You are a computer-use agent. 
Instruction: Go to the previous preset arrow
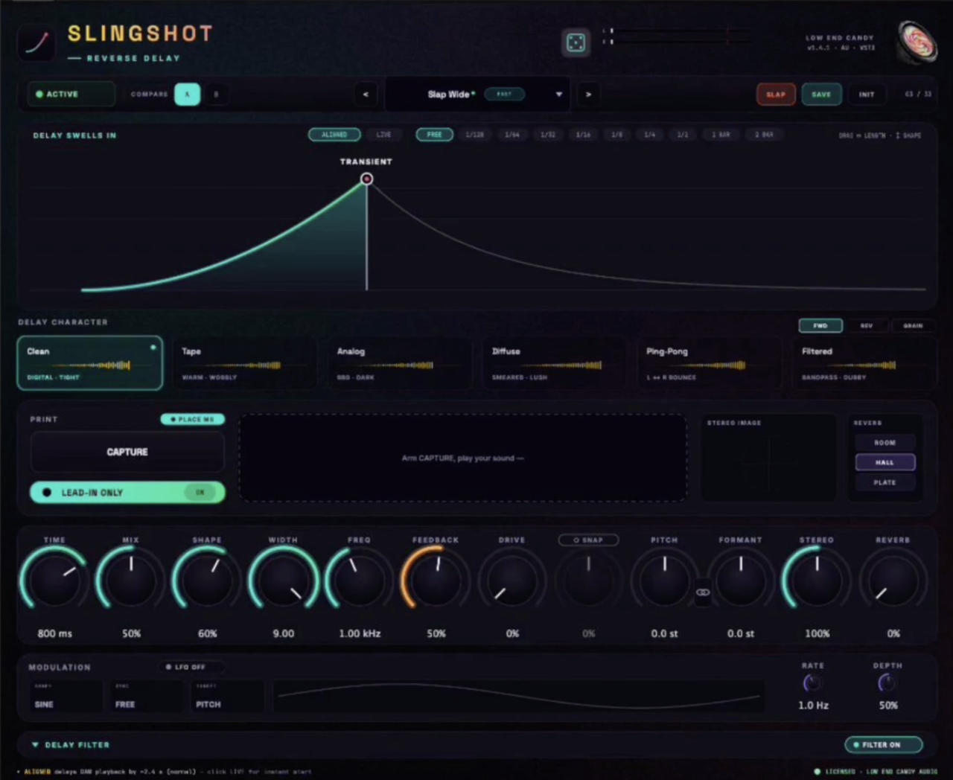tap(366, 95)
